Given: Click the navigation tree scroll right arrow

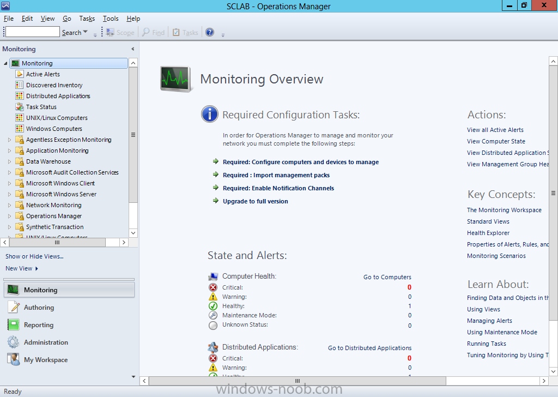Looking at the screenshot, I should pyautogui.click(x=124, y=243).
